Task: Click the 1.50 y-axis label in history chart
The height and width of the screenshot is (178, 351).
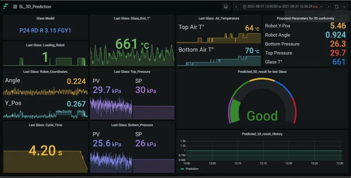Action: (183, 141)
